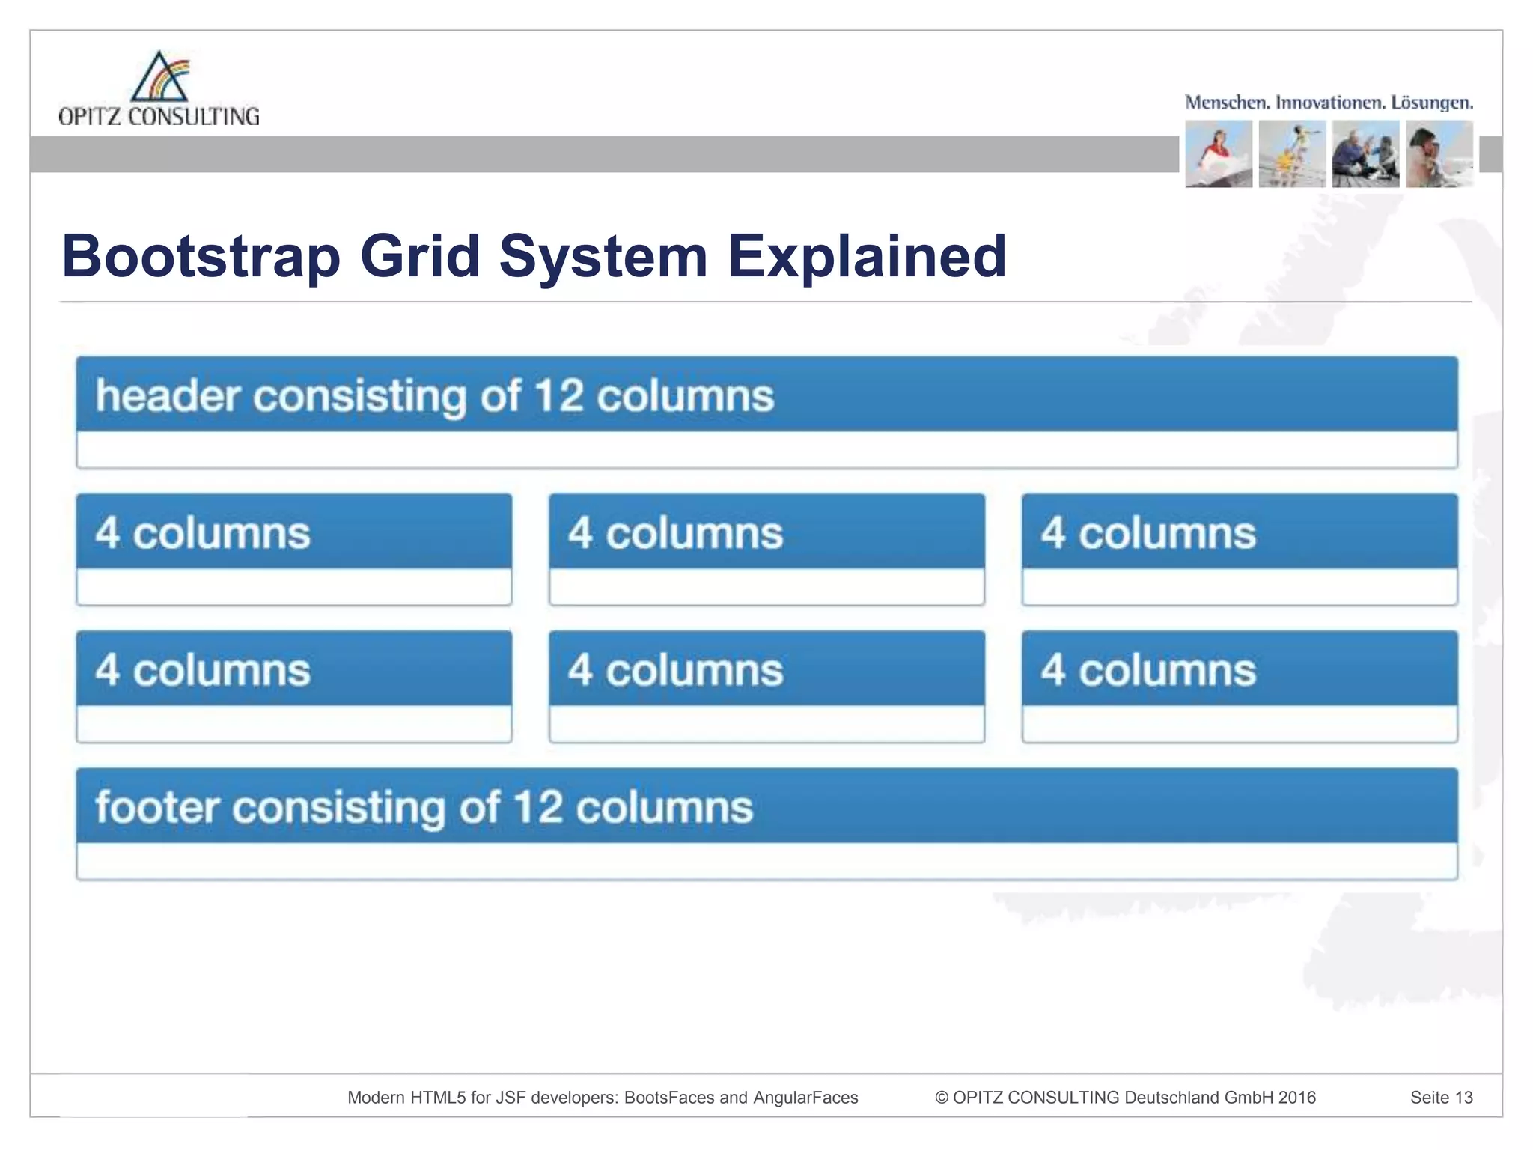Click 'header consisting of 12 columns' panel
The image size is (1533, 1150).
click(x=766, y=413)
